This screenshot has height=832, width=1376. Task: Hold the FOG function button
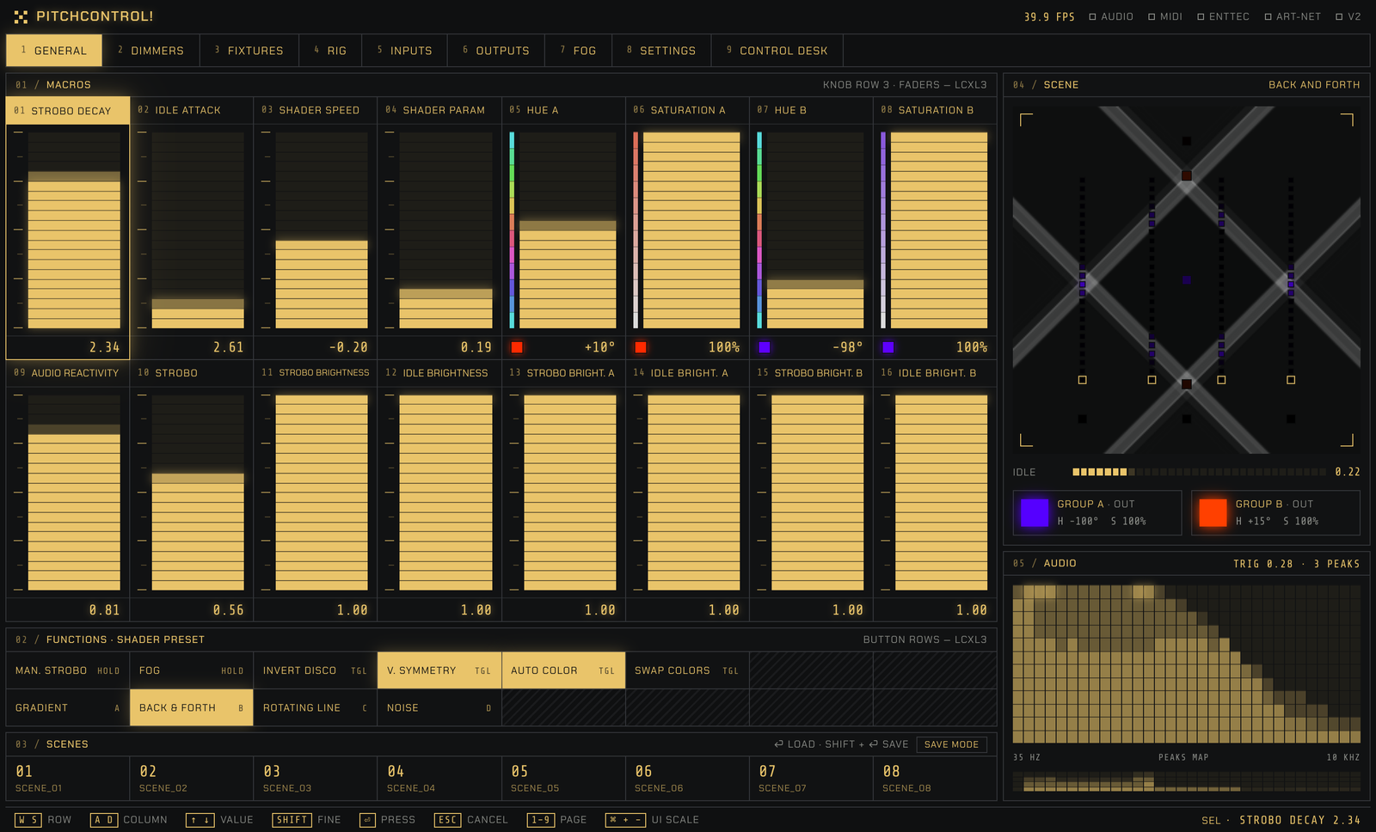pyautogui.click(x=192, y=670)
